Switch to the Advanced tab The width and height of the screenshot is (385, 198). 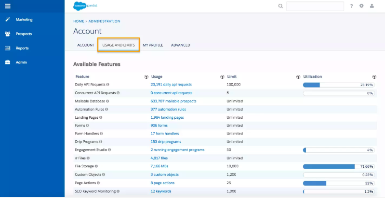click(x=181, y=45)
